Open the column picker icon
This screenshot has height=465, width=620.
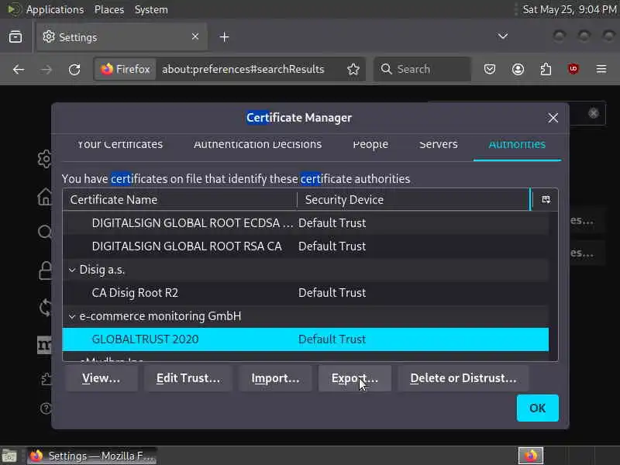(546, 199)
